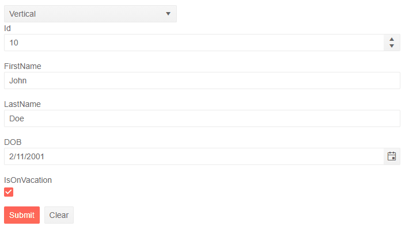This screenshot has width=409, height=230.
Task: Select the LastName text field
Action: point(202,118)
